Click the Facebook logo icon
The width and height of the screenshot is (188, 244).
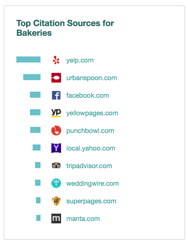[x=56, y=95]
